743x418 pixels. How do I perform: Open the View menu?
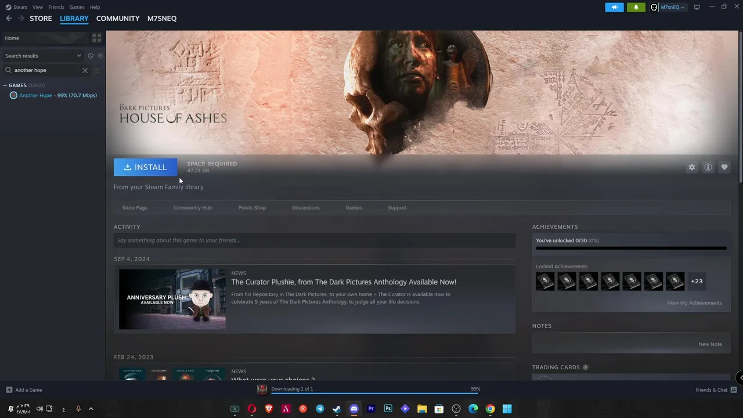[x=38, y=7]
